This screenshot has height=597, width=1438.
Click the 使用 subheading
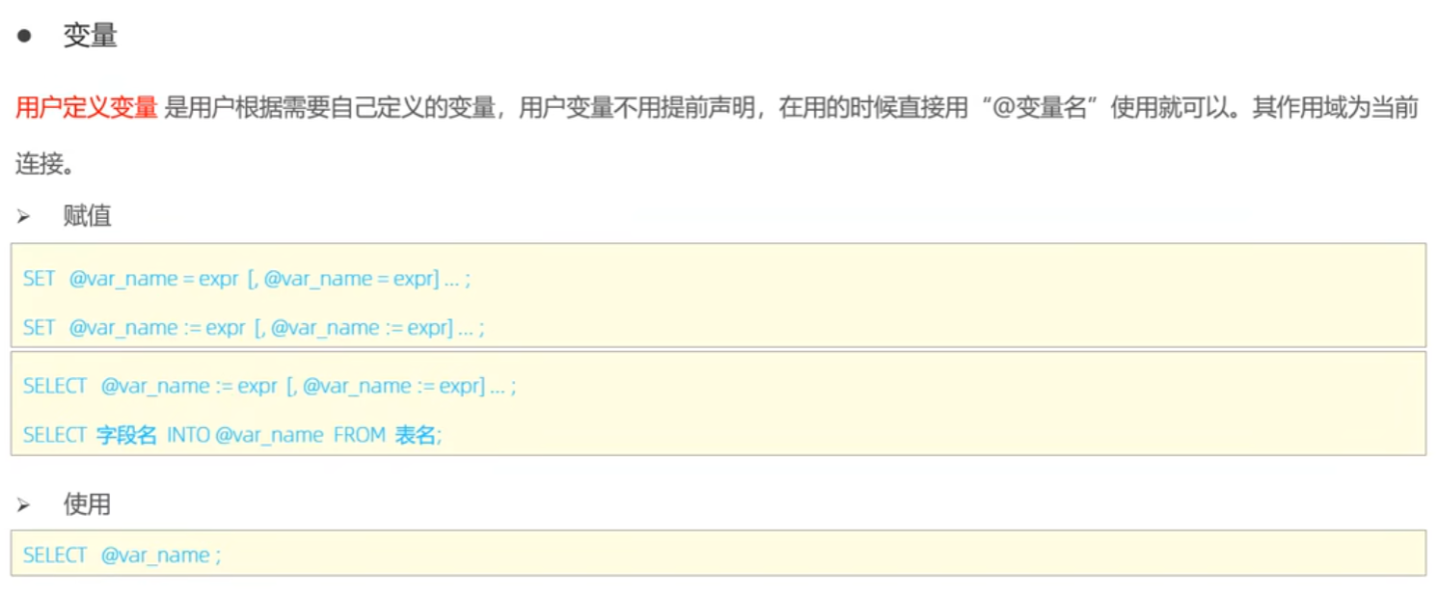tap(88, 504)
